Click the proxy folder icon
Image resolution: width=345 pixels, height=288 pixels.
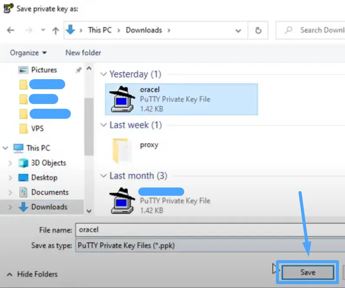[x=122, y=150]
